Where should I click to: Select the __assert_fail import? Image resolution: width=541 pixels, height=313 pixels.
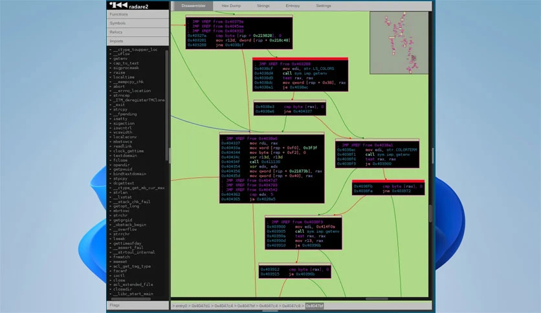pos(128,248)
